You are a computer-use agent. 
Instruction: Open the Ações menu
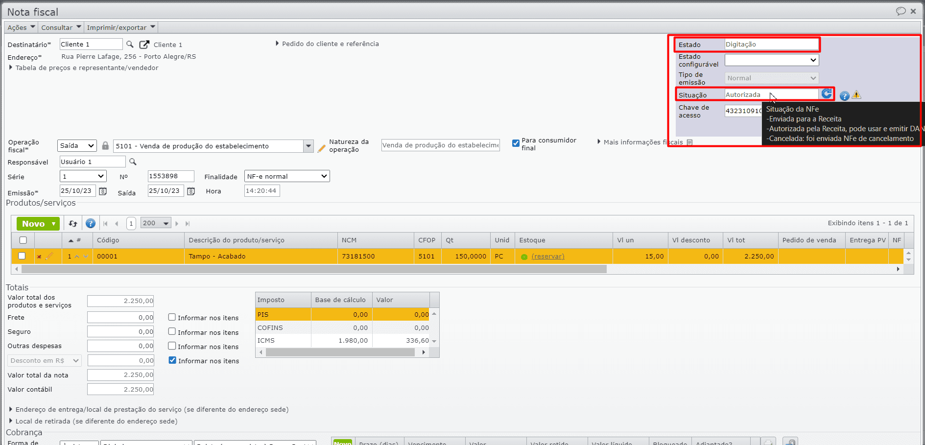(21, 28)
